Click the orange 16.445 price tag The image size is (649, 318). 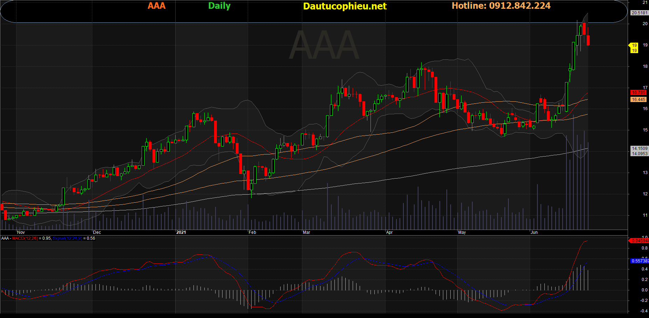[x=639, y=100]
